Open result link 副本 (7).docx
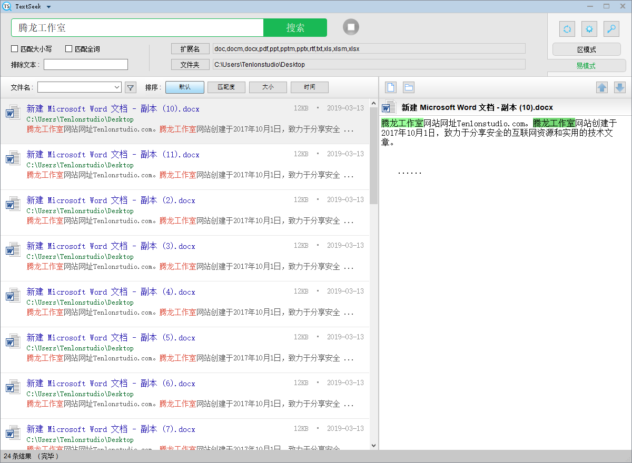 [x=111, y=429]
